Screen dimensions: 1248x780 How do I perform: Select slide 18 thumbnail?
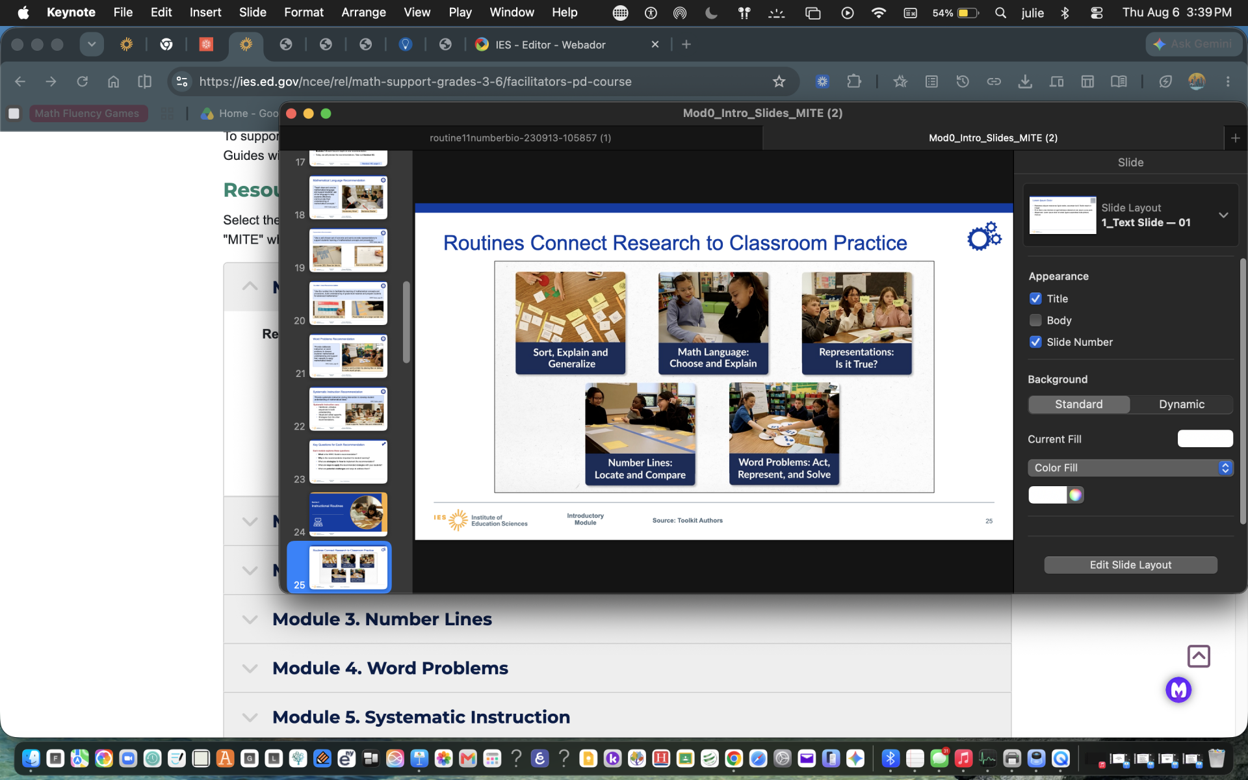[348, 198]
